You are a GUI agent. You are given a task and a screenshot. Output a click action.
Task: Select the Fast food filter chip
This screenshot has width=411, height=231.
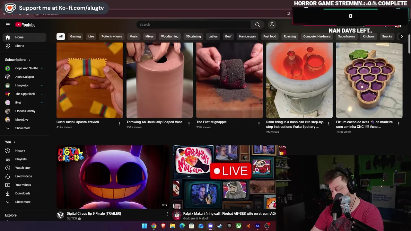270,36
